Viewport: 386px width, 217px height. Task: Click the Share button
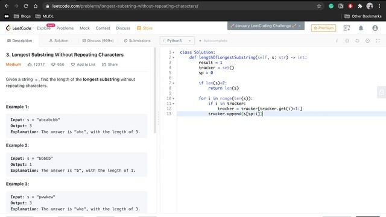pyautogui.click(x=110, y=64)
